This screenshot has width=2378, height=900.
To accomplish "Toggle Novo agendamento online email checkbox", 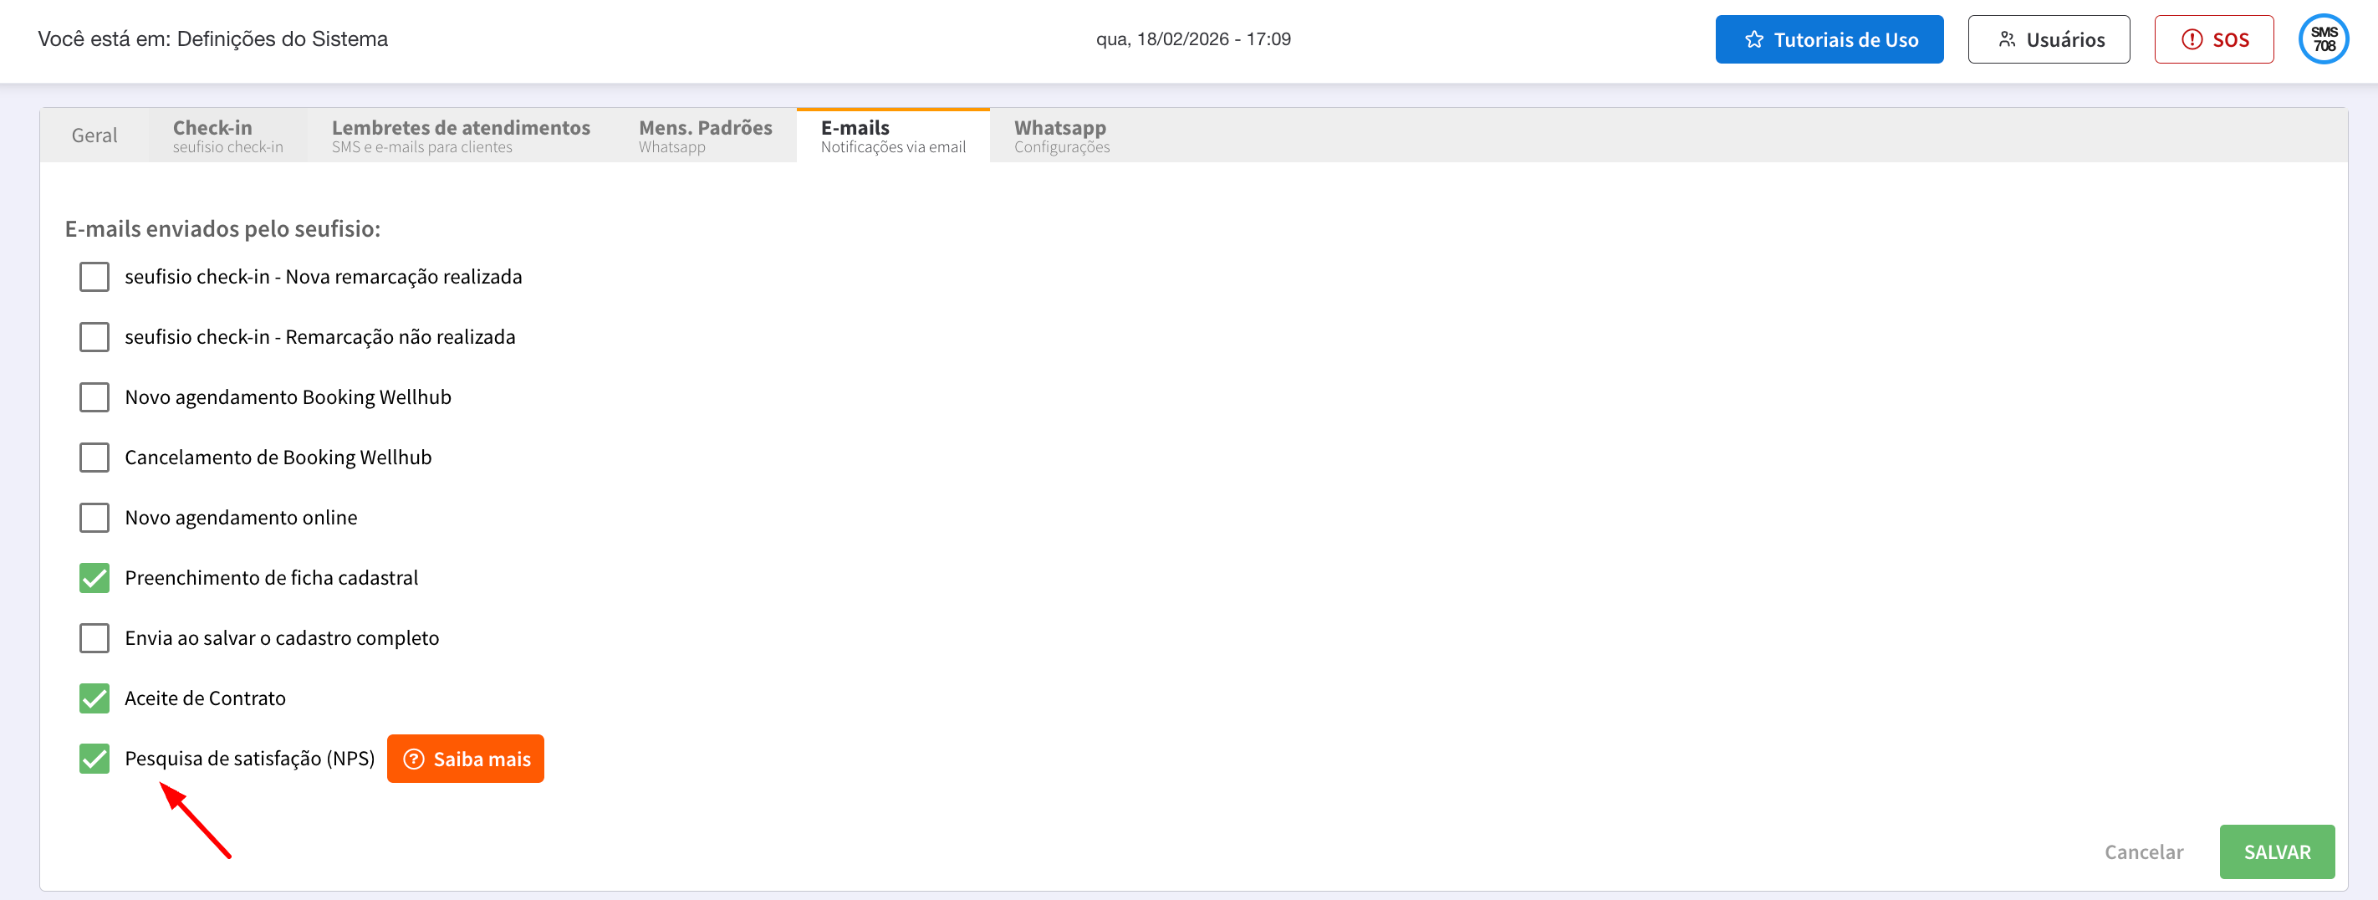I will point(94,518).
